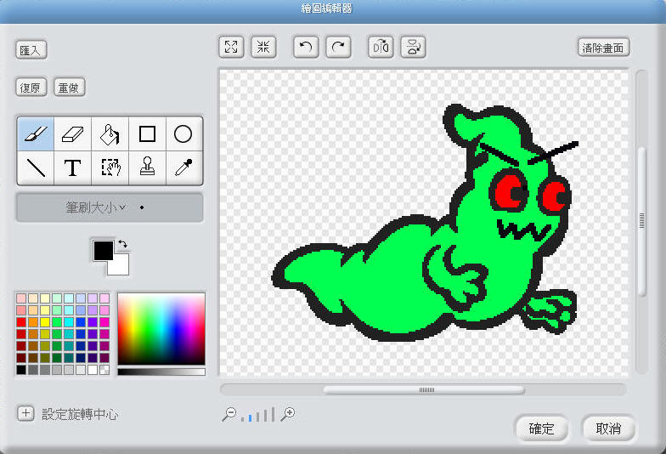
Task: Select the stamp clone tool
Action: click(x=147, y=167)
